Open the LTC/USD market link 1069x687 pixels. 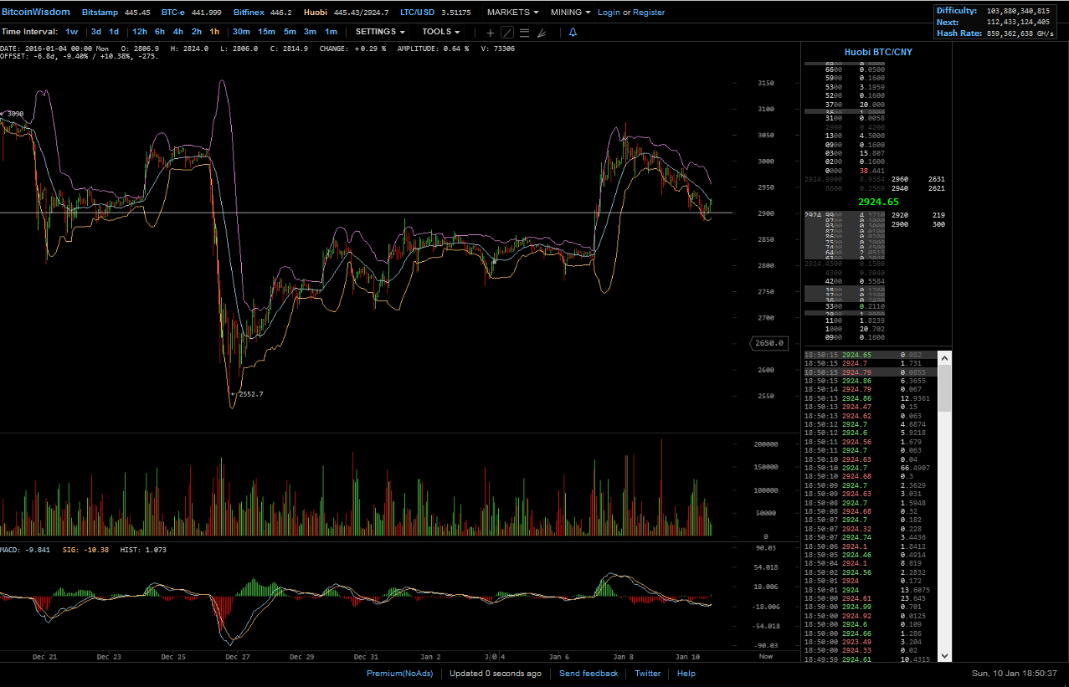coord(416,13)
